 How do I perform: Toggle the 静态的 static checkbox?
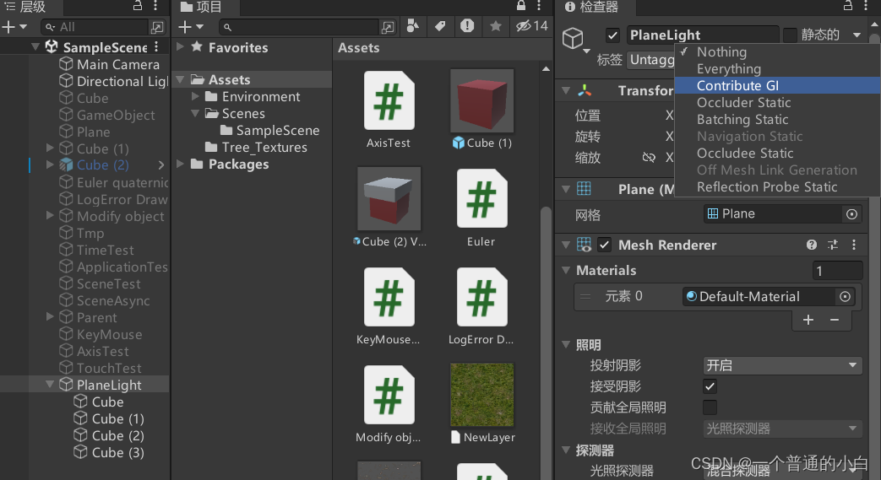pos(790,35)
